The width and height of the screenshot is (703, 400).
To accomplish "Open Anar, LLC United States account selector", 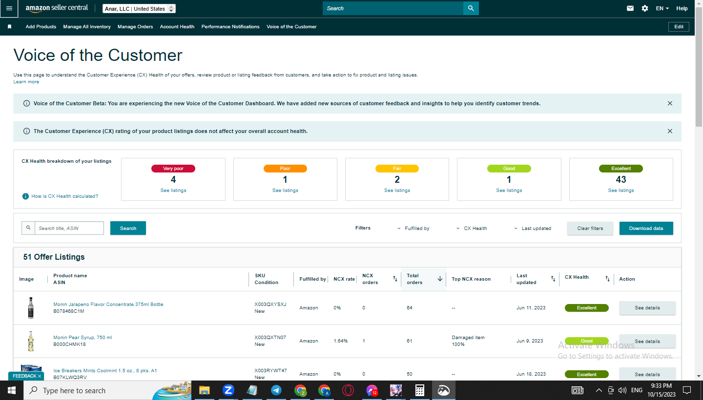I will pos(139,9).
